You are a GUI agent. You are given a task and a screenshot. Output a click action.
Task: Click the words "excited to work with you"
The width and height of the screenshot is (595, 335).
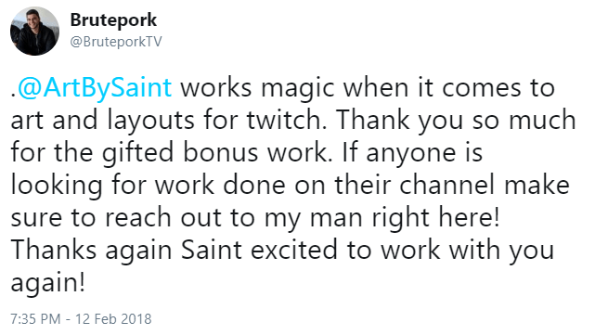coord(403,251)
